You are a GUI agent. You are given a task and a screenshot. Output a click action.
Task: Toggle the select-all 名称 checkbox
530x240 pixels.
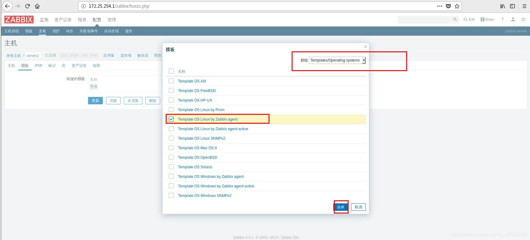click(x=171, y=71)
